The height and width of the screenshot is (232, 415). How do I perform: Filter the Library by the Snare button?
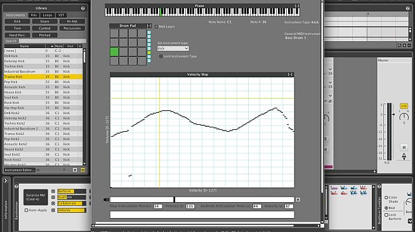tap(44, 22)
